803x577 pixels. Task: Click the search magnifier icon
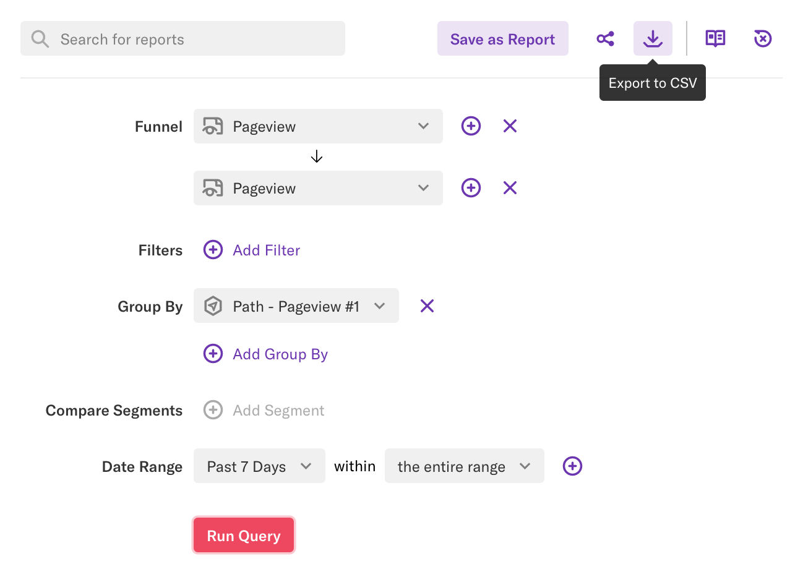point(40,38)
